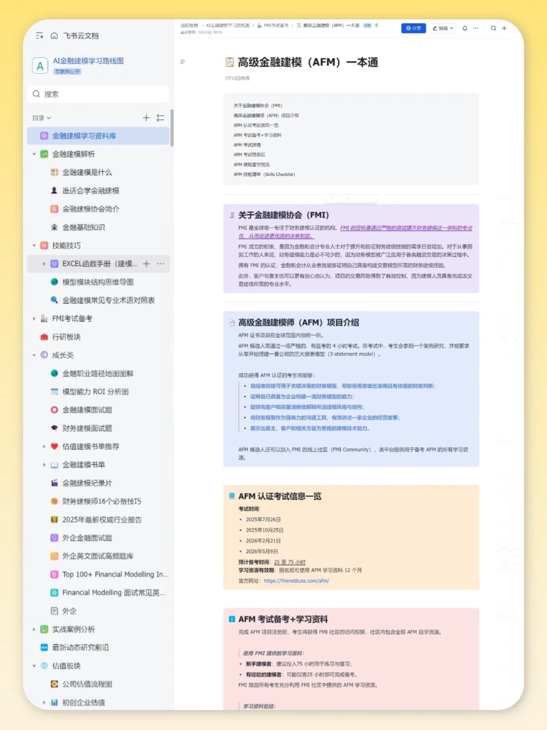Click the plus icon in top bar
This screenshot has width=547, height=730.
click(504, 28)
